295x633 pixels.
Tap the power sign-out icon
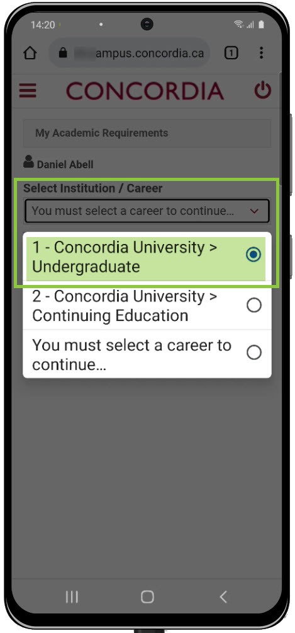coord(263,90)
